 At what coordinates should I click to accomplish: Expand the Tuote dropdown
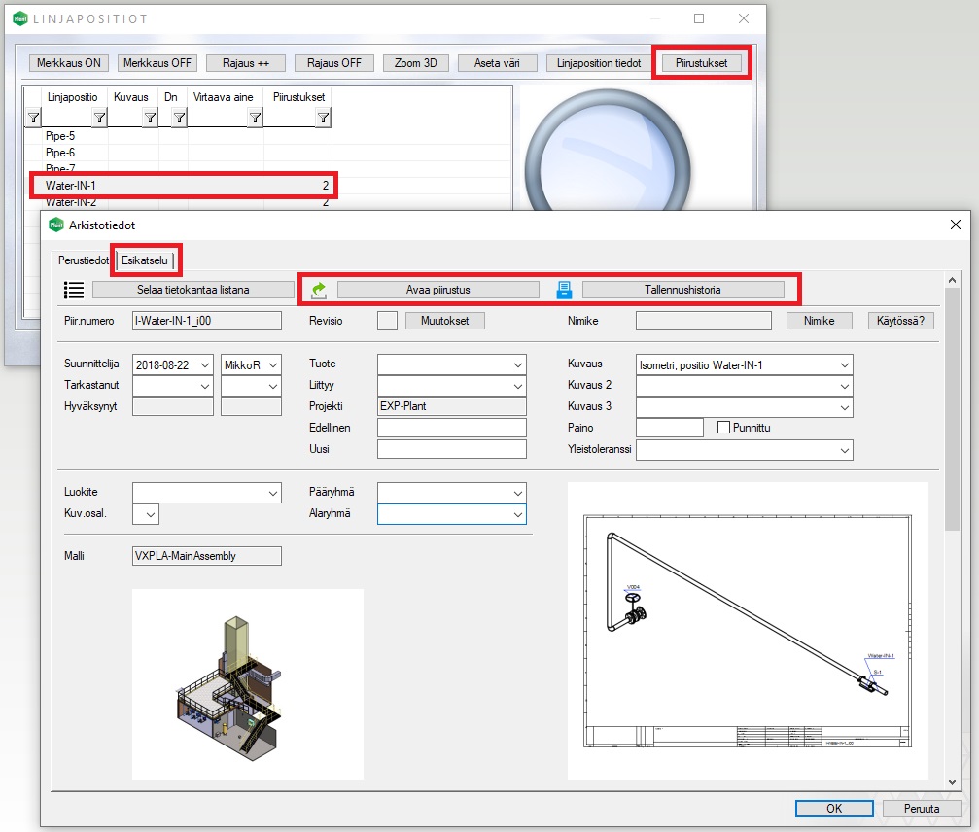coord(515,364)
